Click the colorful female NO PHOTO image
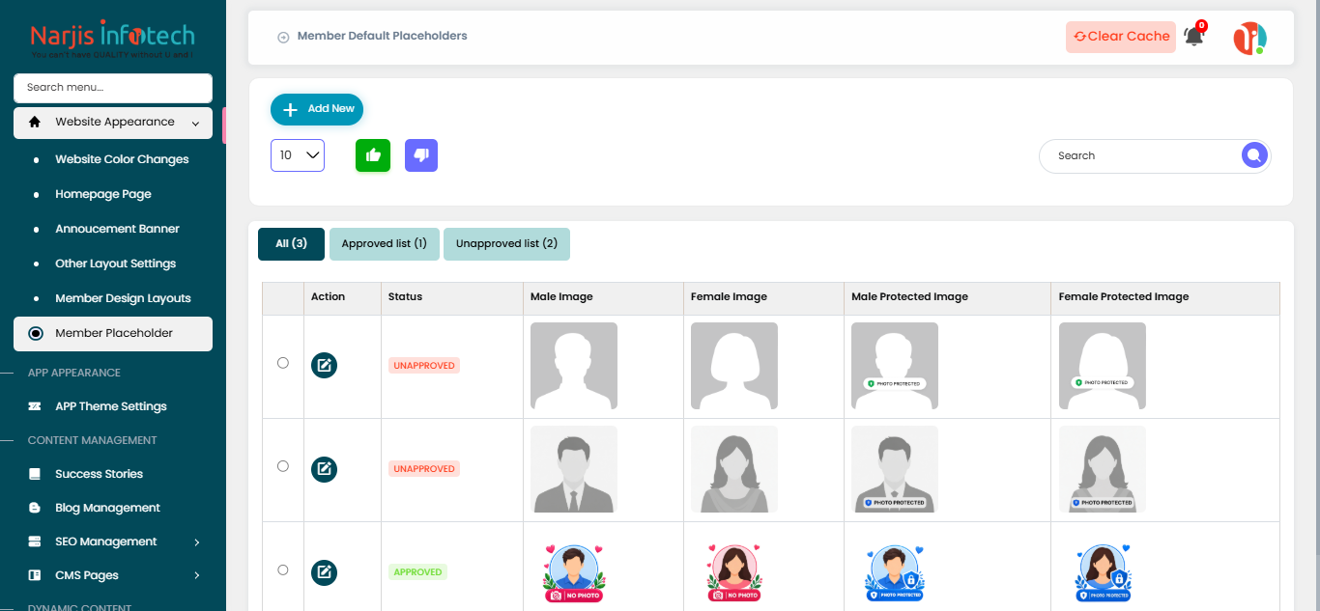 coord(734,573)
